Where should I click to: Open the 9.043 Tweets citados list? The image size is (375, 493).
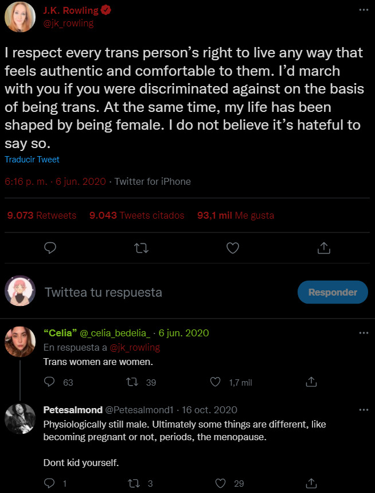tap(136, 216)
